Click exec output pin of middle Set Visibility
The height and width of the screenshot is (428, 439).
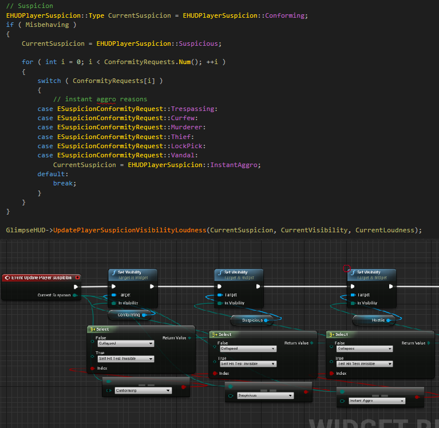(258, 286)
